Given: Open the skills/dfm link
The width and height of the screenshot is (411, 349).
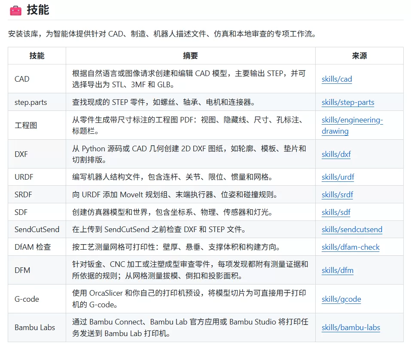Looking at the screenshot, I should pos(337,270).
